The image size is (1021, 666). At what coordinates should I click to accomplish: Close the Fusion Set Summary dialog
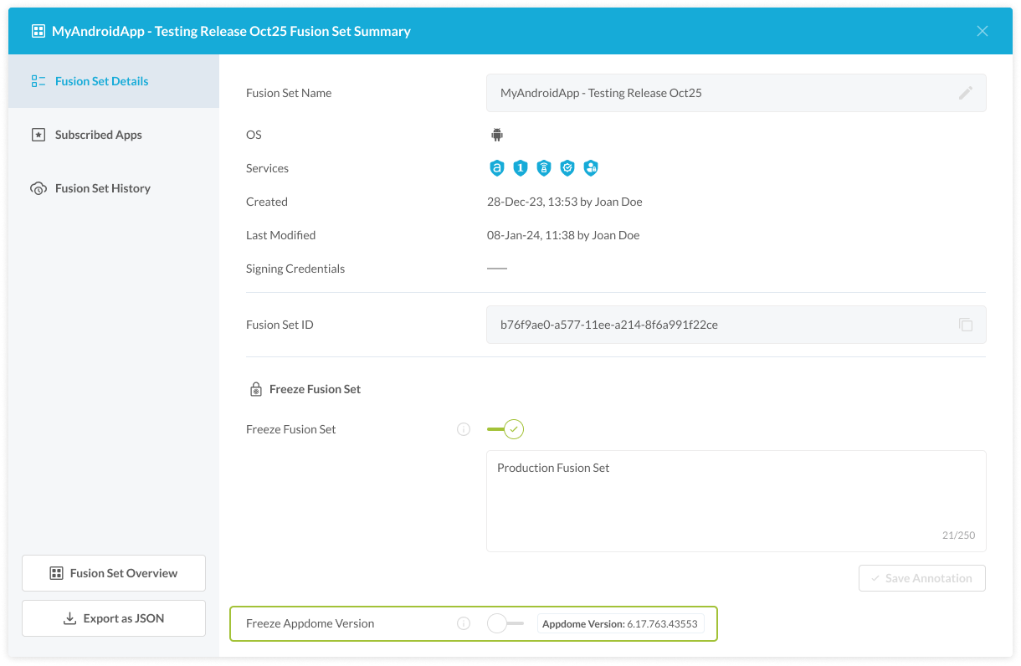coord(983,31)
